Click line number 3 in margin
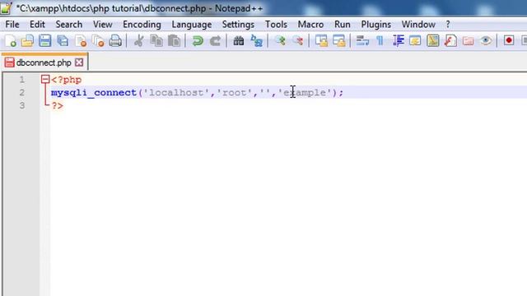Screen dimensions: 527x296 click(22, 106)
